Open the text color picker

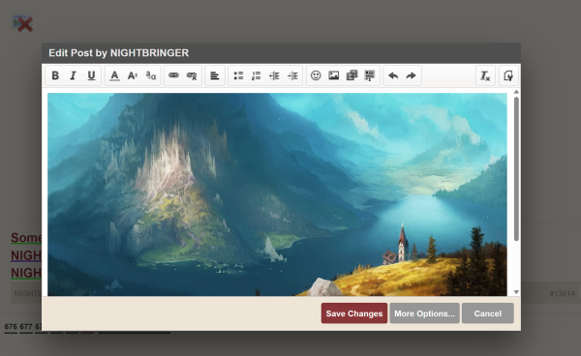(x=114, y=75)
